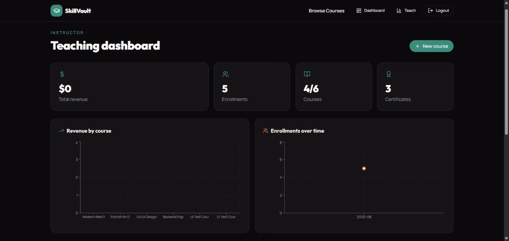
Task: Click the Logout button
Action: pyautogui.click(x=438, y=11)
